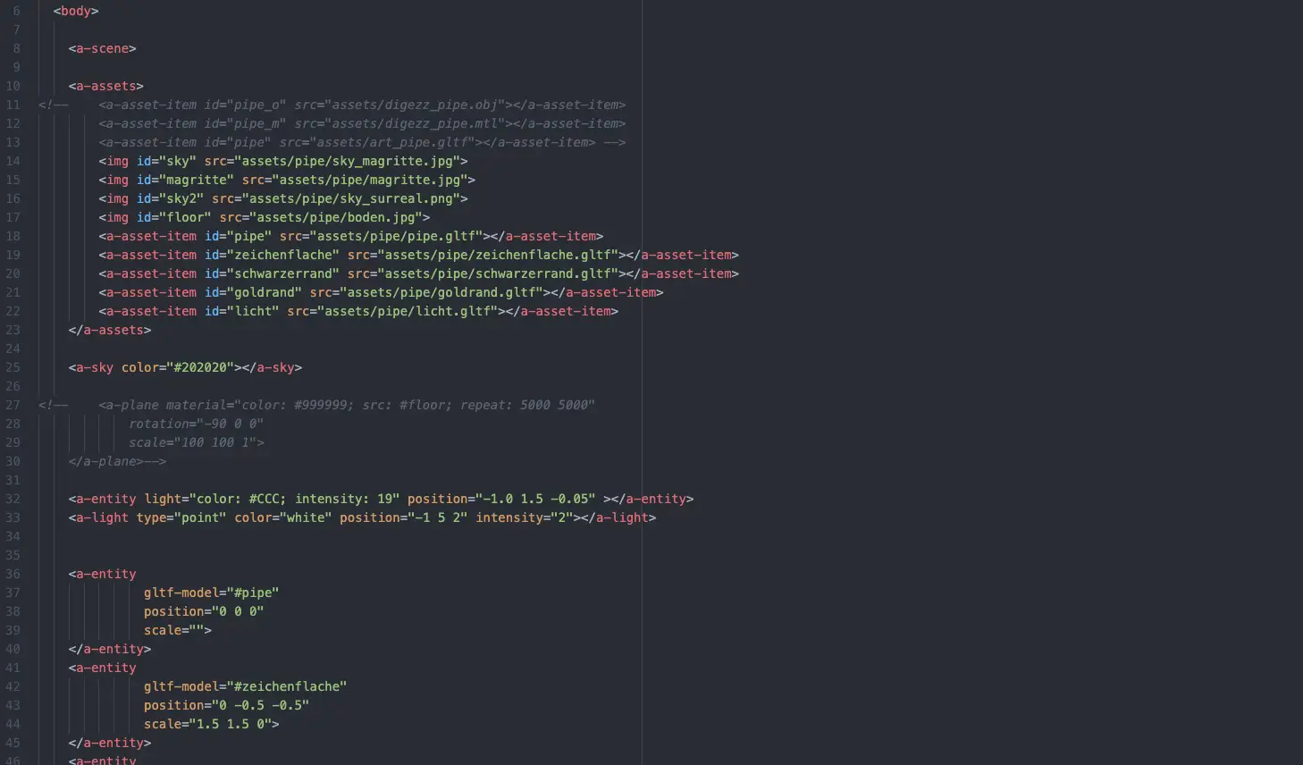Screen dimensions: 1303x765
Task: Click the light intensity value 19
Action: [x=384, y=499]
